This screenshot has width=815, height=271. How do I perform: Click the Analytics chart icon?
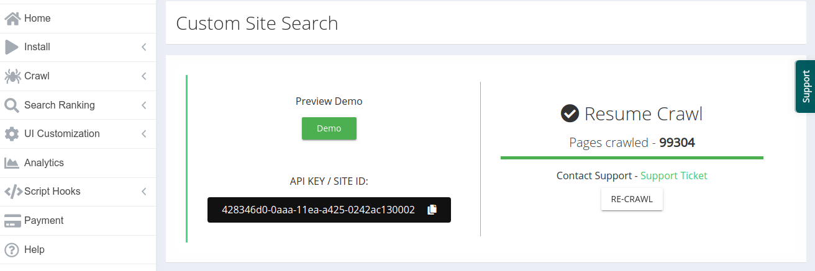[12, 163]
